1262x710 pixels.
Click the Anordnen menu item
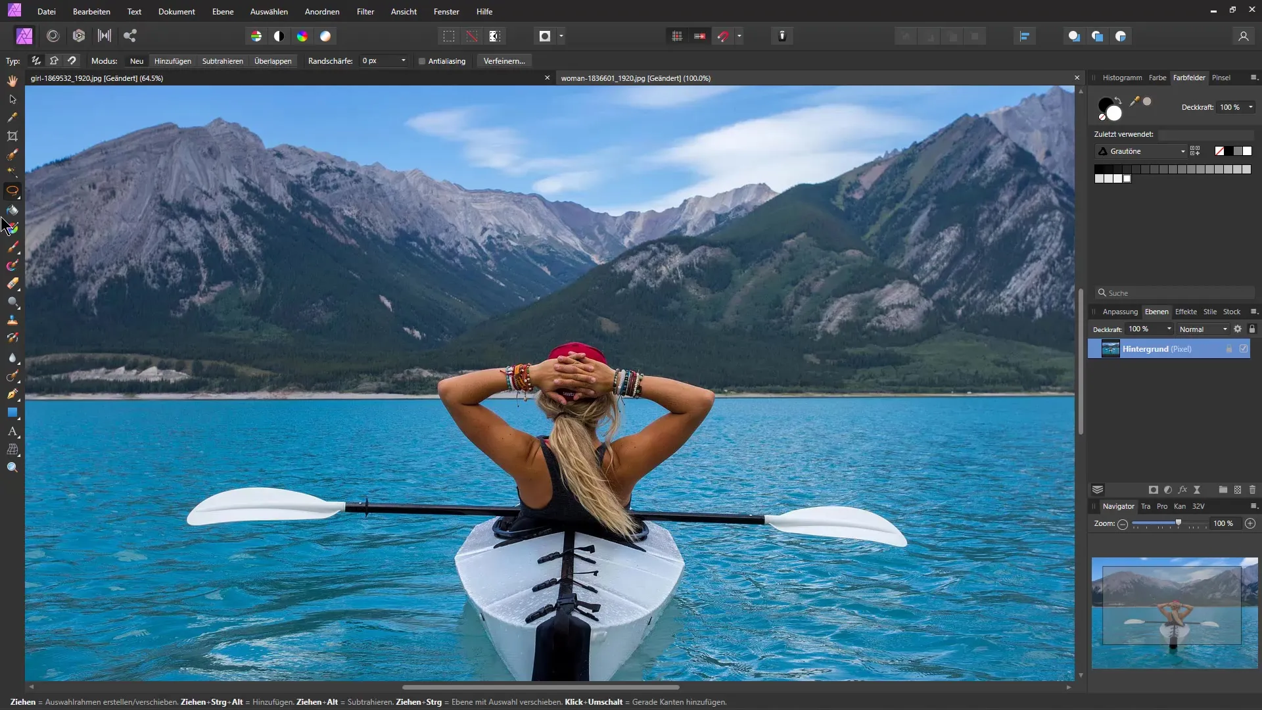click(321, 11)
